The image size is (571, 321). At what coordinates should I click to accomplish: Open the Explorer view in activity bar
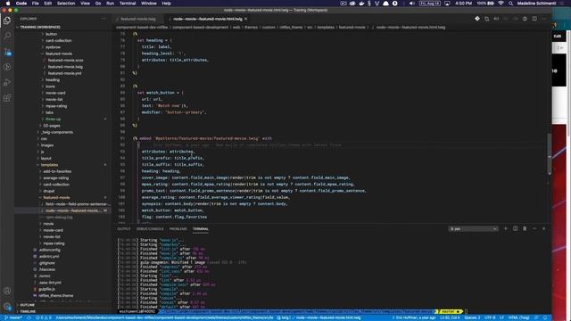(7, 21)
